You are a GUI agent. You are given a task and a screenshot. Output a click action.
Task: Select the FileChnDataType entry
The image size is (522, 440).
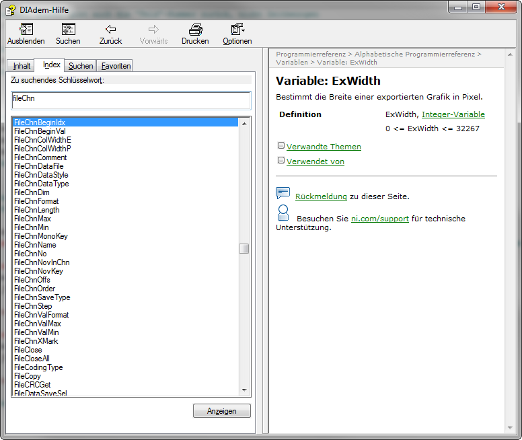41,184
